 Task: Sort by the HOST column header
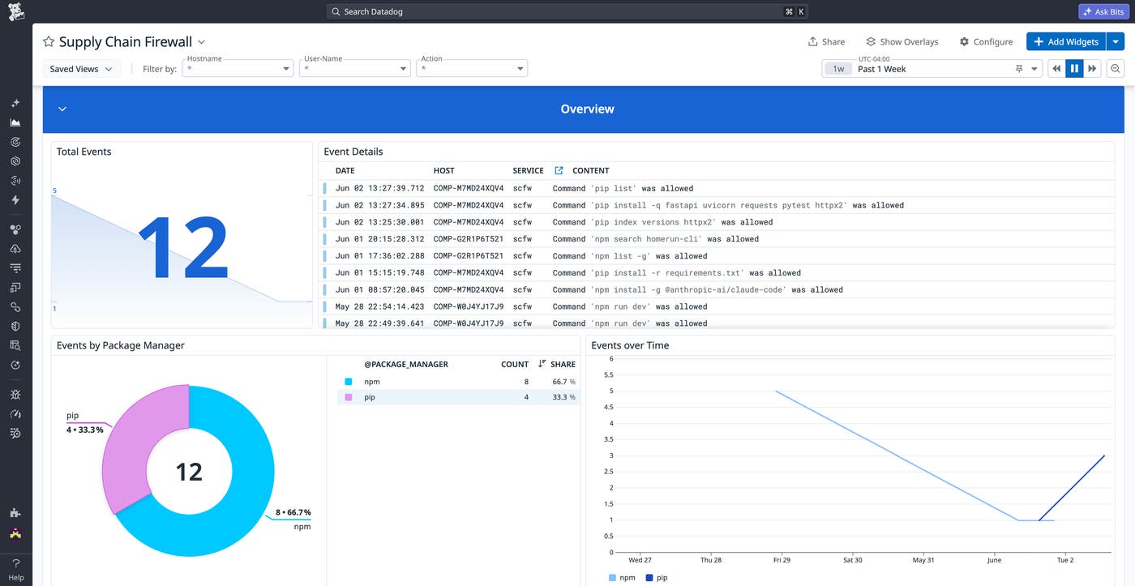(x=443, y=170)
